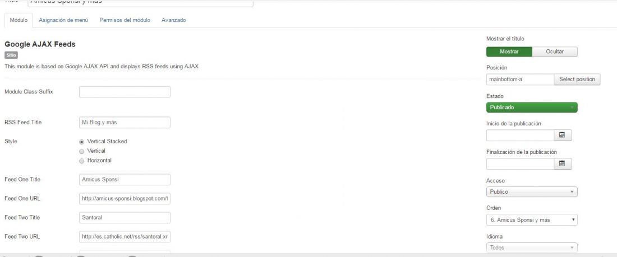Focus the Module Class Suffix field

coord(125,92)
